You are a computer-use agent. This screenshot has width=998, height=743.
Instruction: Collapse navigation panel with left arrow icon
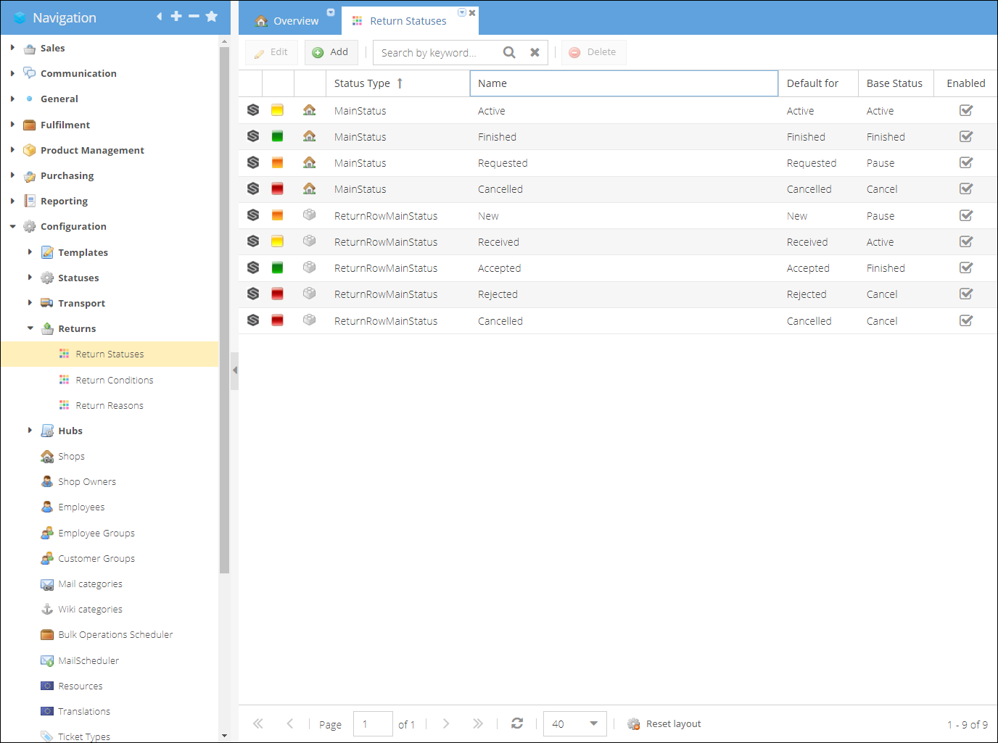(160, 17)
